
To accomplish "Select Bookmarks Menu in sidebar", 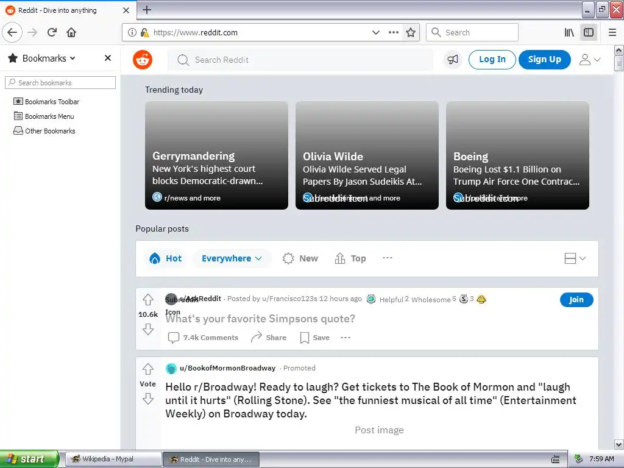I will point(44,116).
